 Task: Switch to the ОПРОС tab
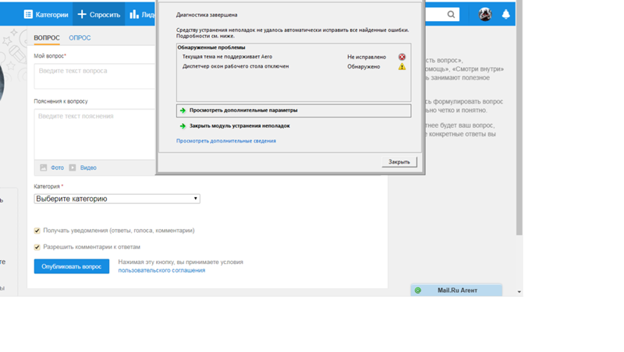click(80, 37)
